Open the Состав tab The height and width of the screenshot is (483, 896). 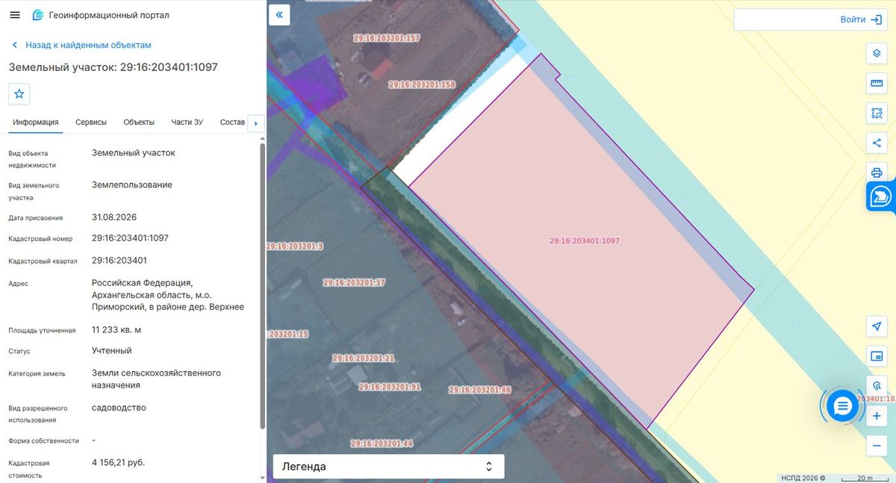pyautogui.click(x=232, y=122)
